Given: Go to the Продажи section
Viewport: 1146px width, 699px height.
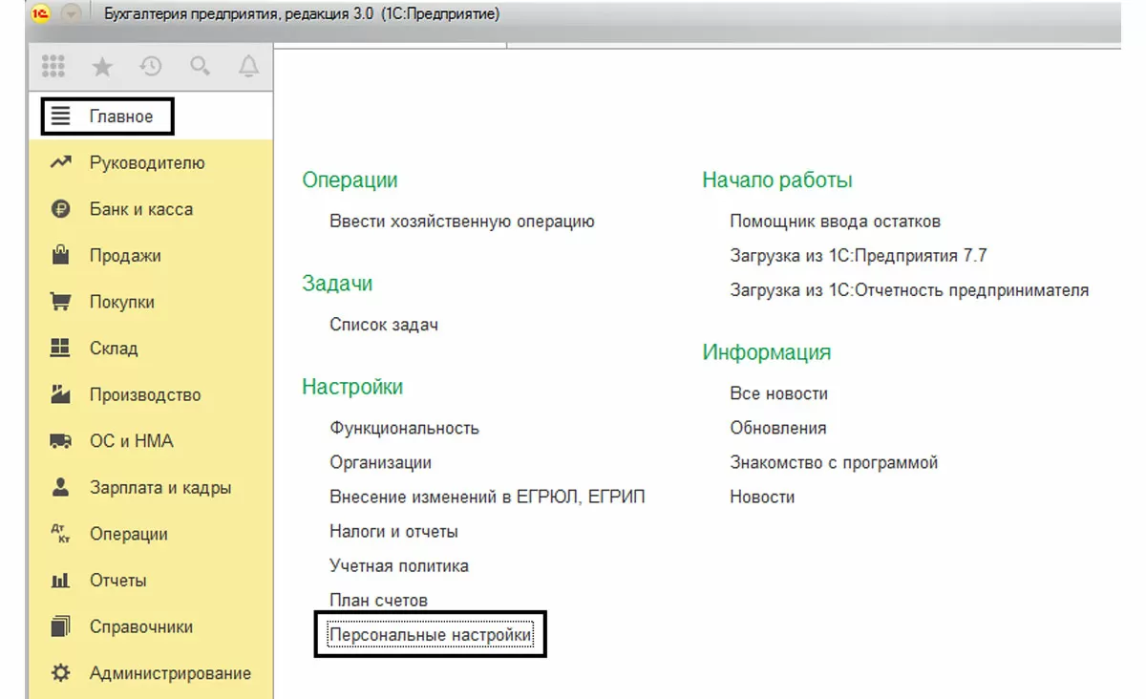Looking at the screenshot, I should click(x=125, y=256).
